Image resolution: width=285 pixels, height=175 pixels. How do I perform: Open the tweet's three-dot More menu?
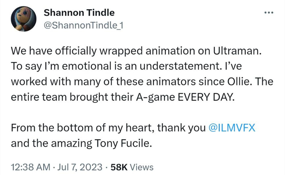[x=269, y=13]
